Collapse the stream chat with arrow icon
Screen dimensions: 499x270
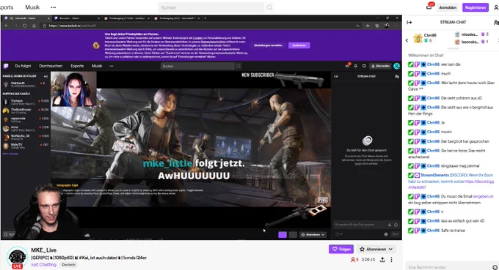click(x=409, y=22)
